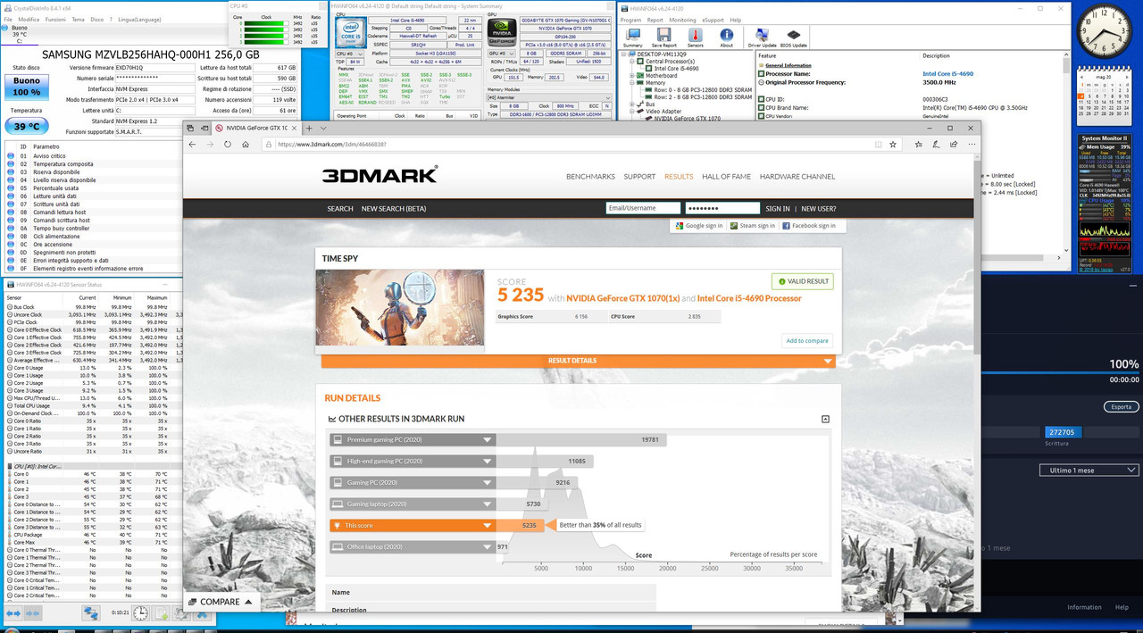Click the Edge add notes pen icon
Viewport: 1143px width, 633px height.
tap(934, 144)
